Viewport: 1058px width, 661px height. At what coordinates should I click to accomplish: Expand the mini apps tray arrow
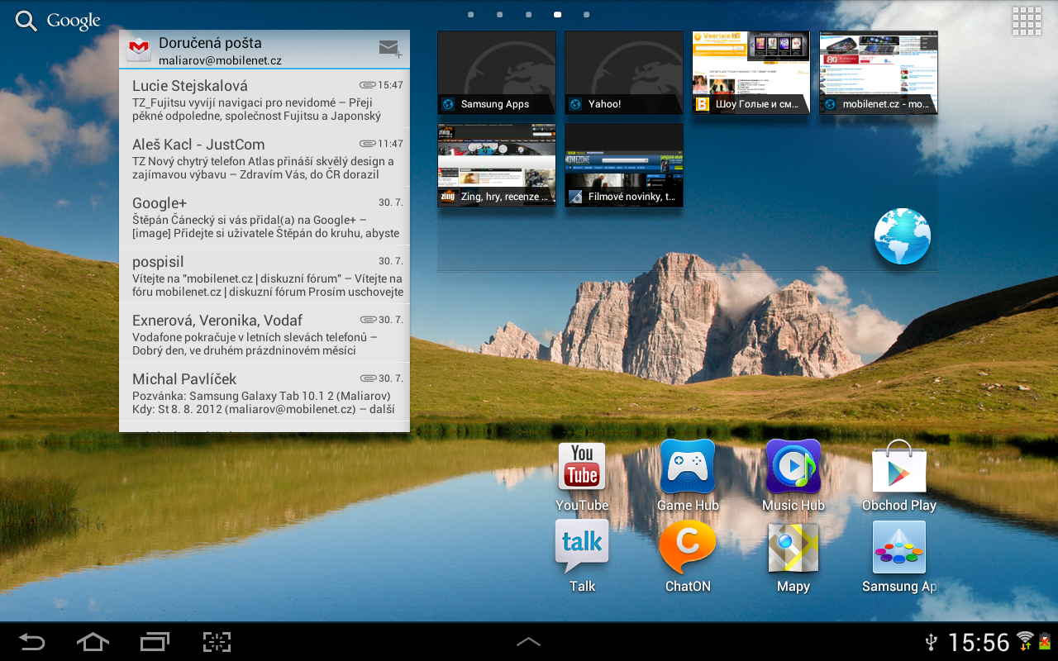pos(528,642)
